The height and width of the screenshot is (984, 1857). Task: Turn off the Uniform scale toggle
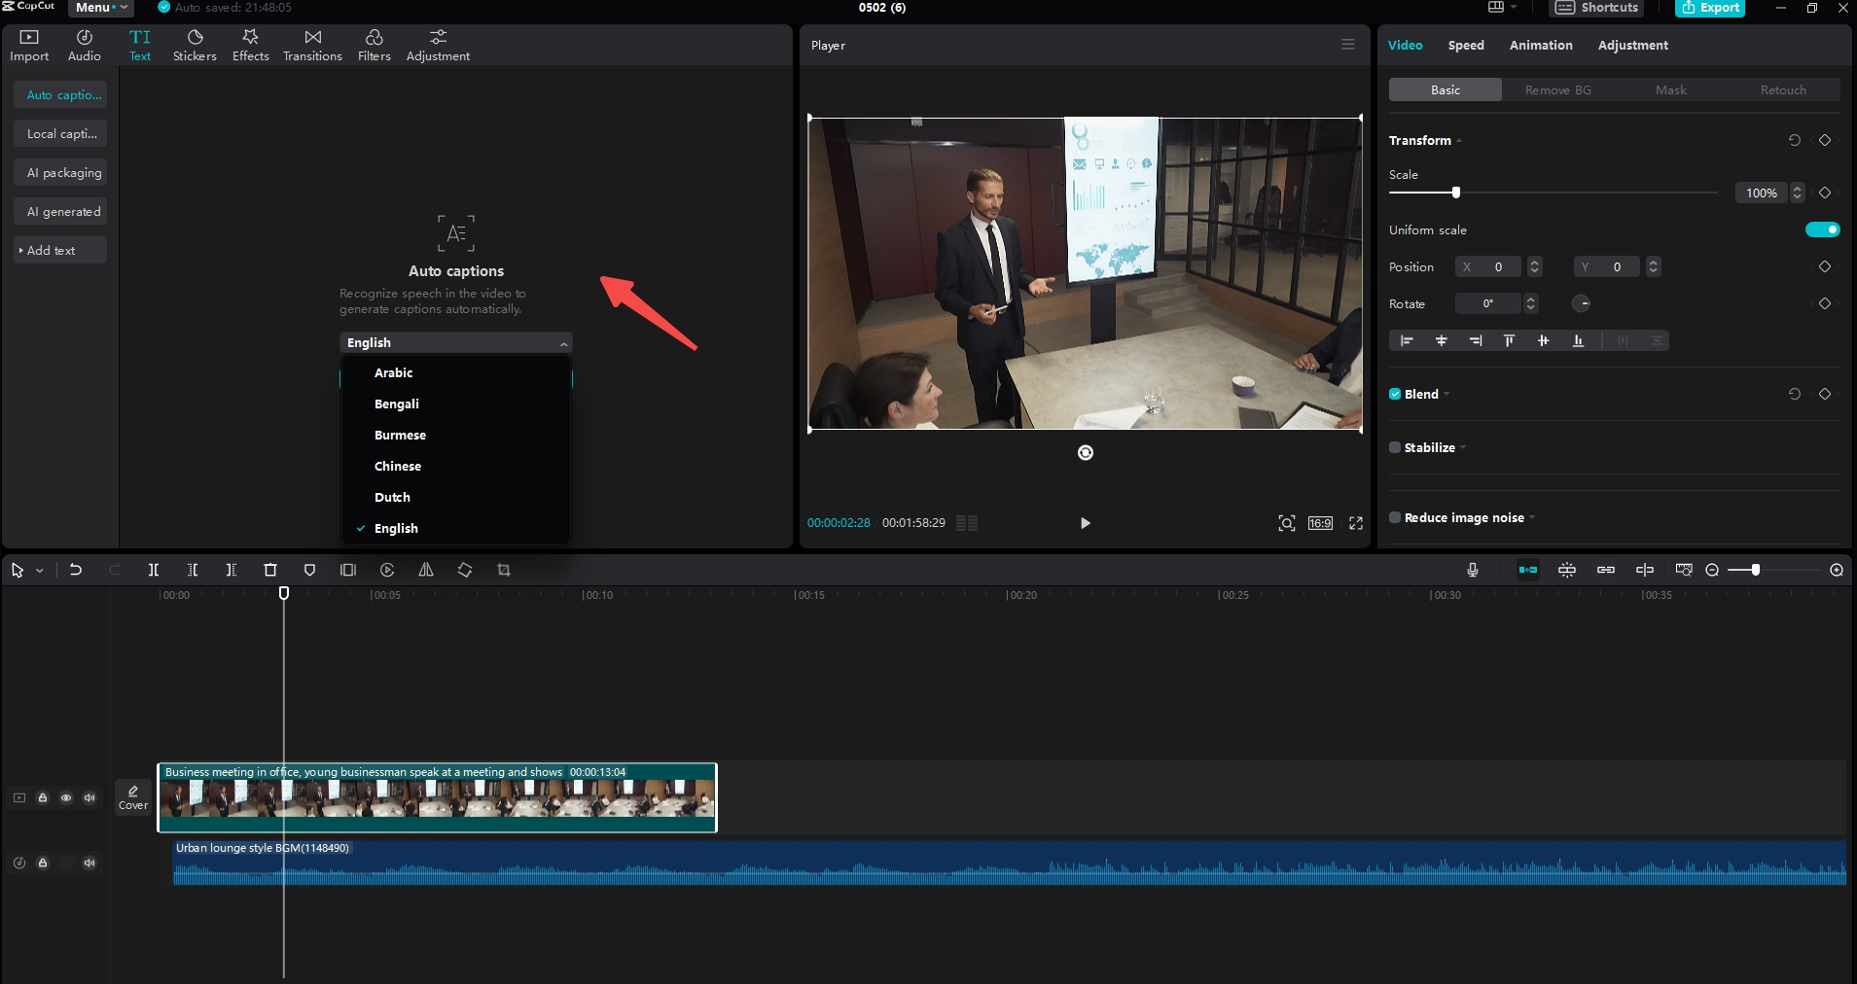pos(1822,229)
